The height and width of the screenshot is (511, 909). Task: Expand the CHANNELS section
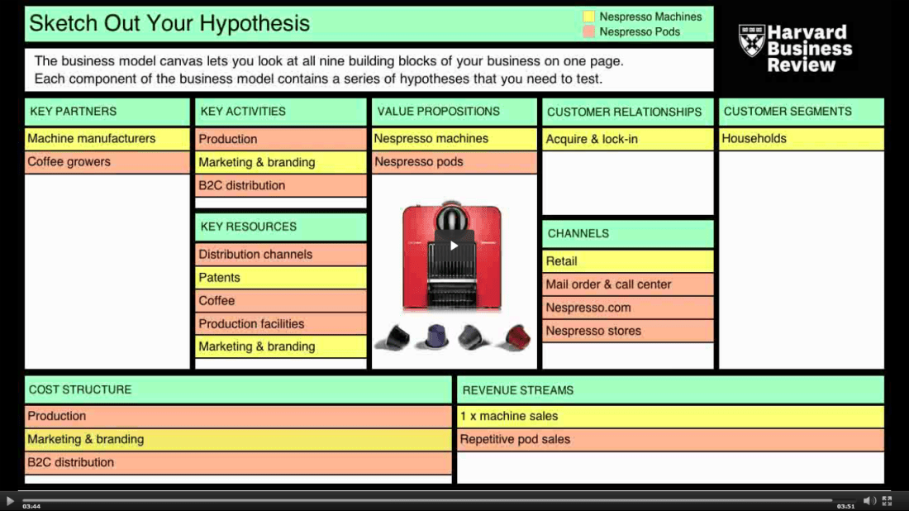click(626, 233)
